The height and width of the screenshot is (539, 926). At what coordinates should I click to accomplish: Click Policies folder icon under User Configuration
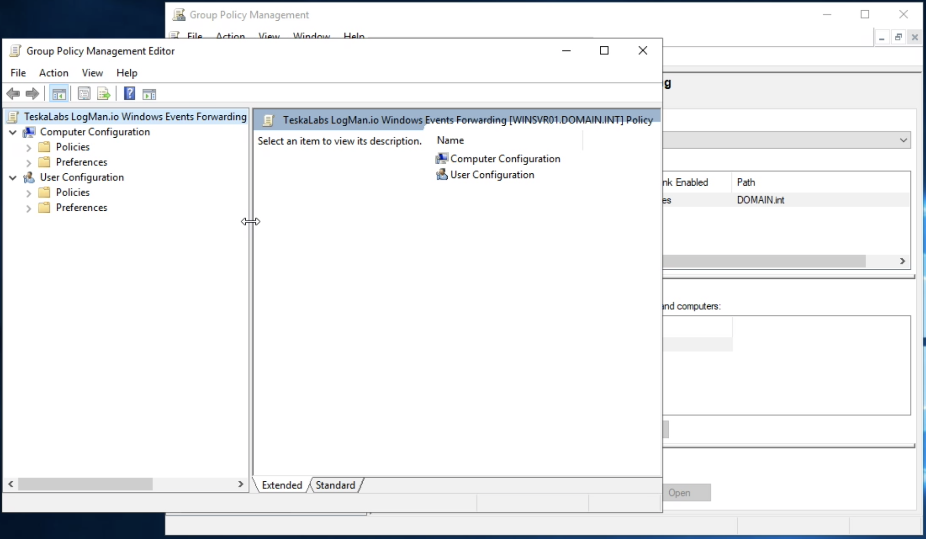point(44,192)
